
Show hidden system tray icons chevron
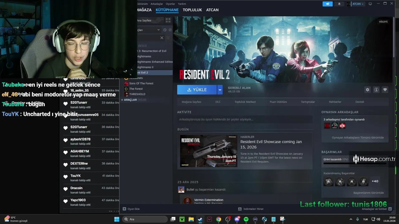351,219
